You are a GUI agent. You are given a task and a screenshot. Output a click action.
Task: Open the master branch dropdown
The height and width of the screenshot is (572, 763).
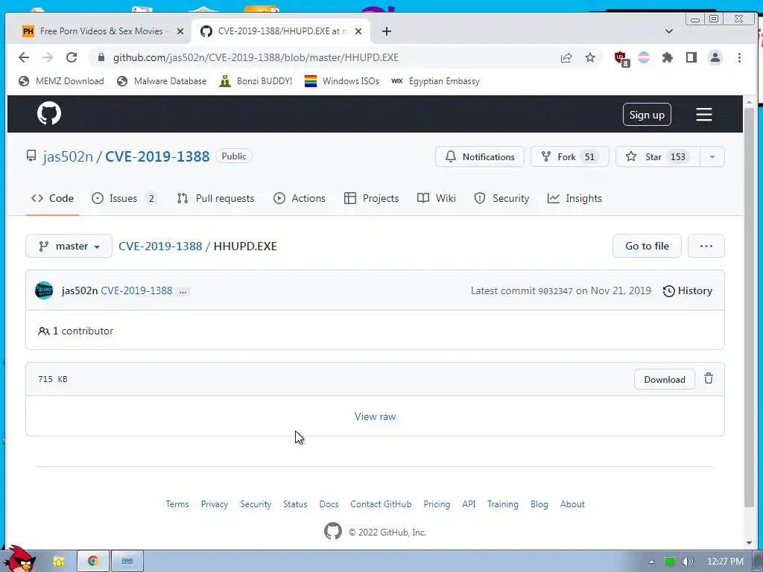[x=69, y=246]
